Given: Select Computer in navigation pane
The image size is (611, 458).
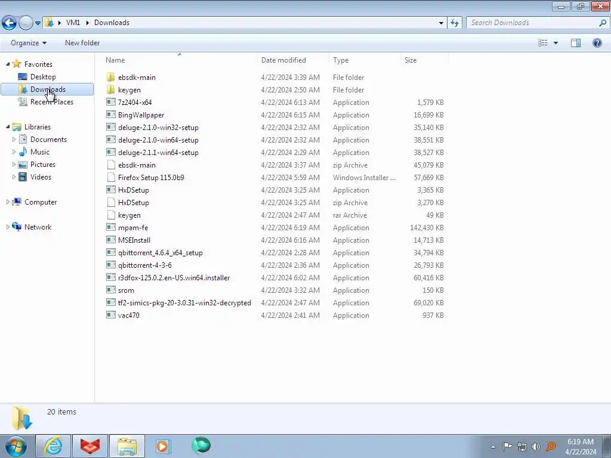Looking at the screenshot, I should pyautogui.click(x=41, y=202).
